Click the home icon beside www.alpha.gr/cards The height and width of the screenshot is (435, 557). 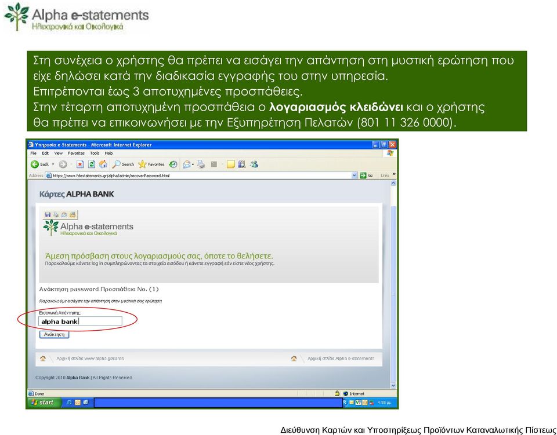click(x=43, y=359)
